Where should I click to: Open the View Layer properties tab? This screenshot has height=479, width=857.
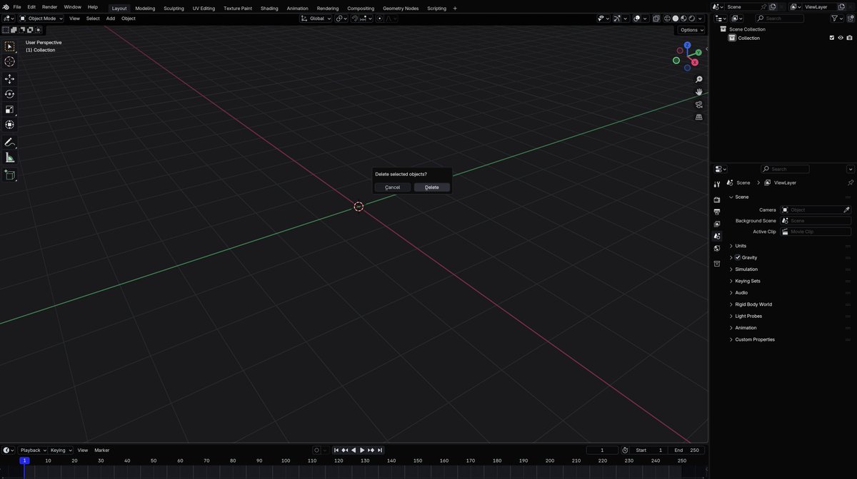coord(717,224)
